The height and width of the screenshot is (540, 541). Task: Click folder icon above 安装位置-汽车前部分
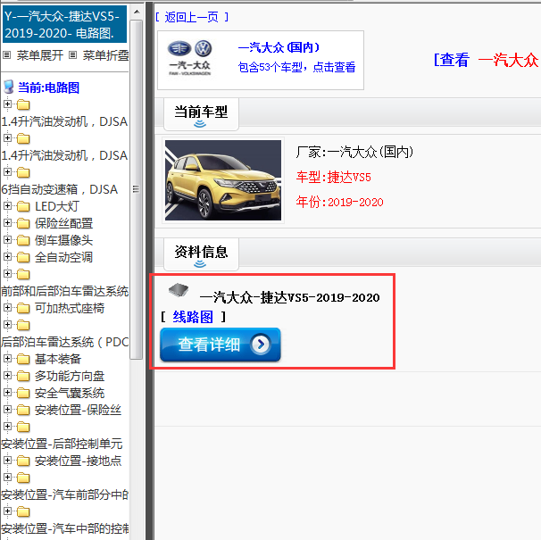click(x=23, y=478)
